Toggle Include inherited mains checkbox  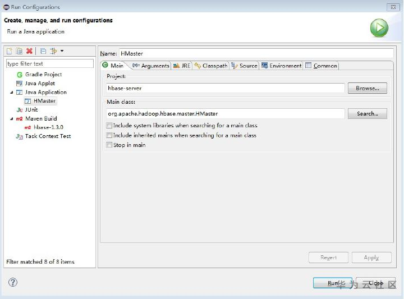[x=109, y=135]
